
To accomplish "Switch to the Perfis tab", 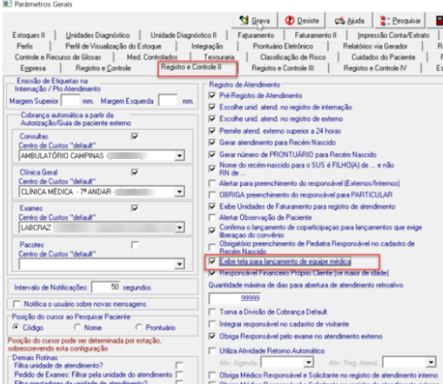I will [x=25, y=46].
